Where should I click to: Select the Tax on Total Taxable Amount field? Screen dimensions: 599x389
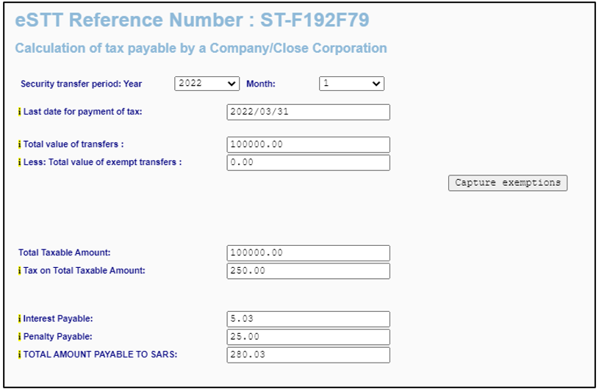click(308, 271)
